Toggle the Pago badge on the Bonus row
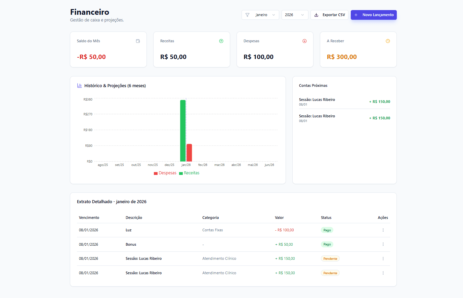The height and width of the screenshot is (298, 463). (327, 244)
